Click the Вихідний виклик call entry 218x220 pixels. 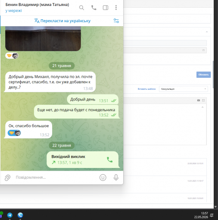[83, 160]
